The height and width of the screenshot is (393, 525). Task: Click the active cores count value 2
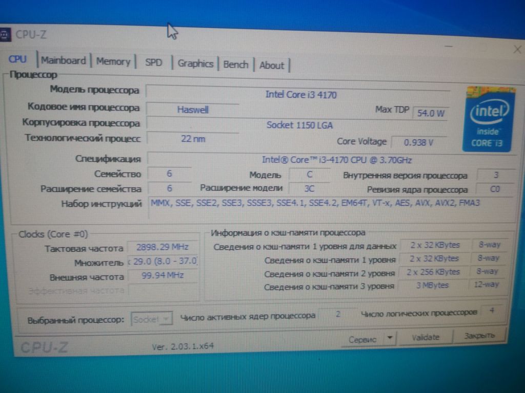click(338, 314)
